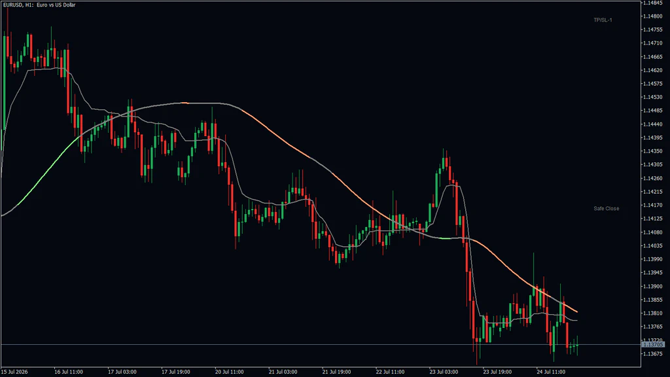Click the 1.14125 price scale label
The width and height of the screenshot is (670, 377).
tap(652, 219)
